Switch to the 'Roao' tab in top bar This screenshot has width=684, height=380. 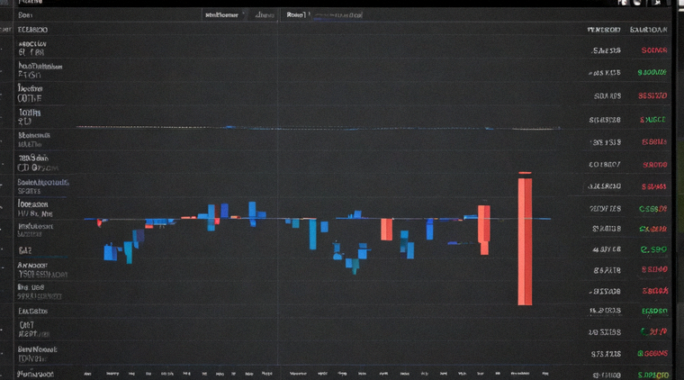(x=296, y=14)
